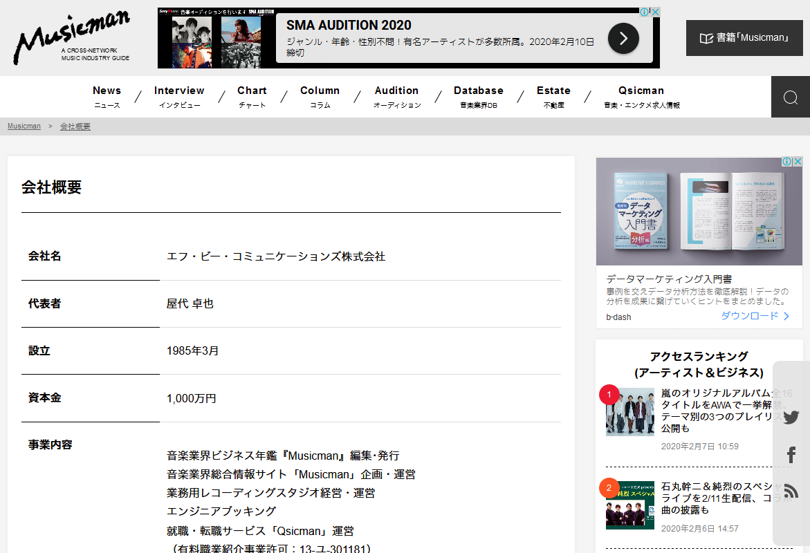The image size is (810, 553).
Task: Open the rank 1 嵐 article thumbnail
Action: [629, 412]
